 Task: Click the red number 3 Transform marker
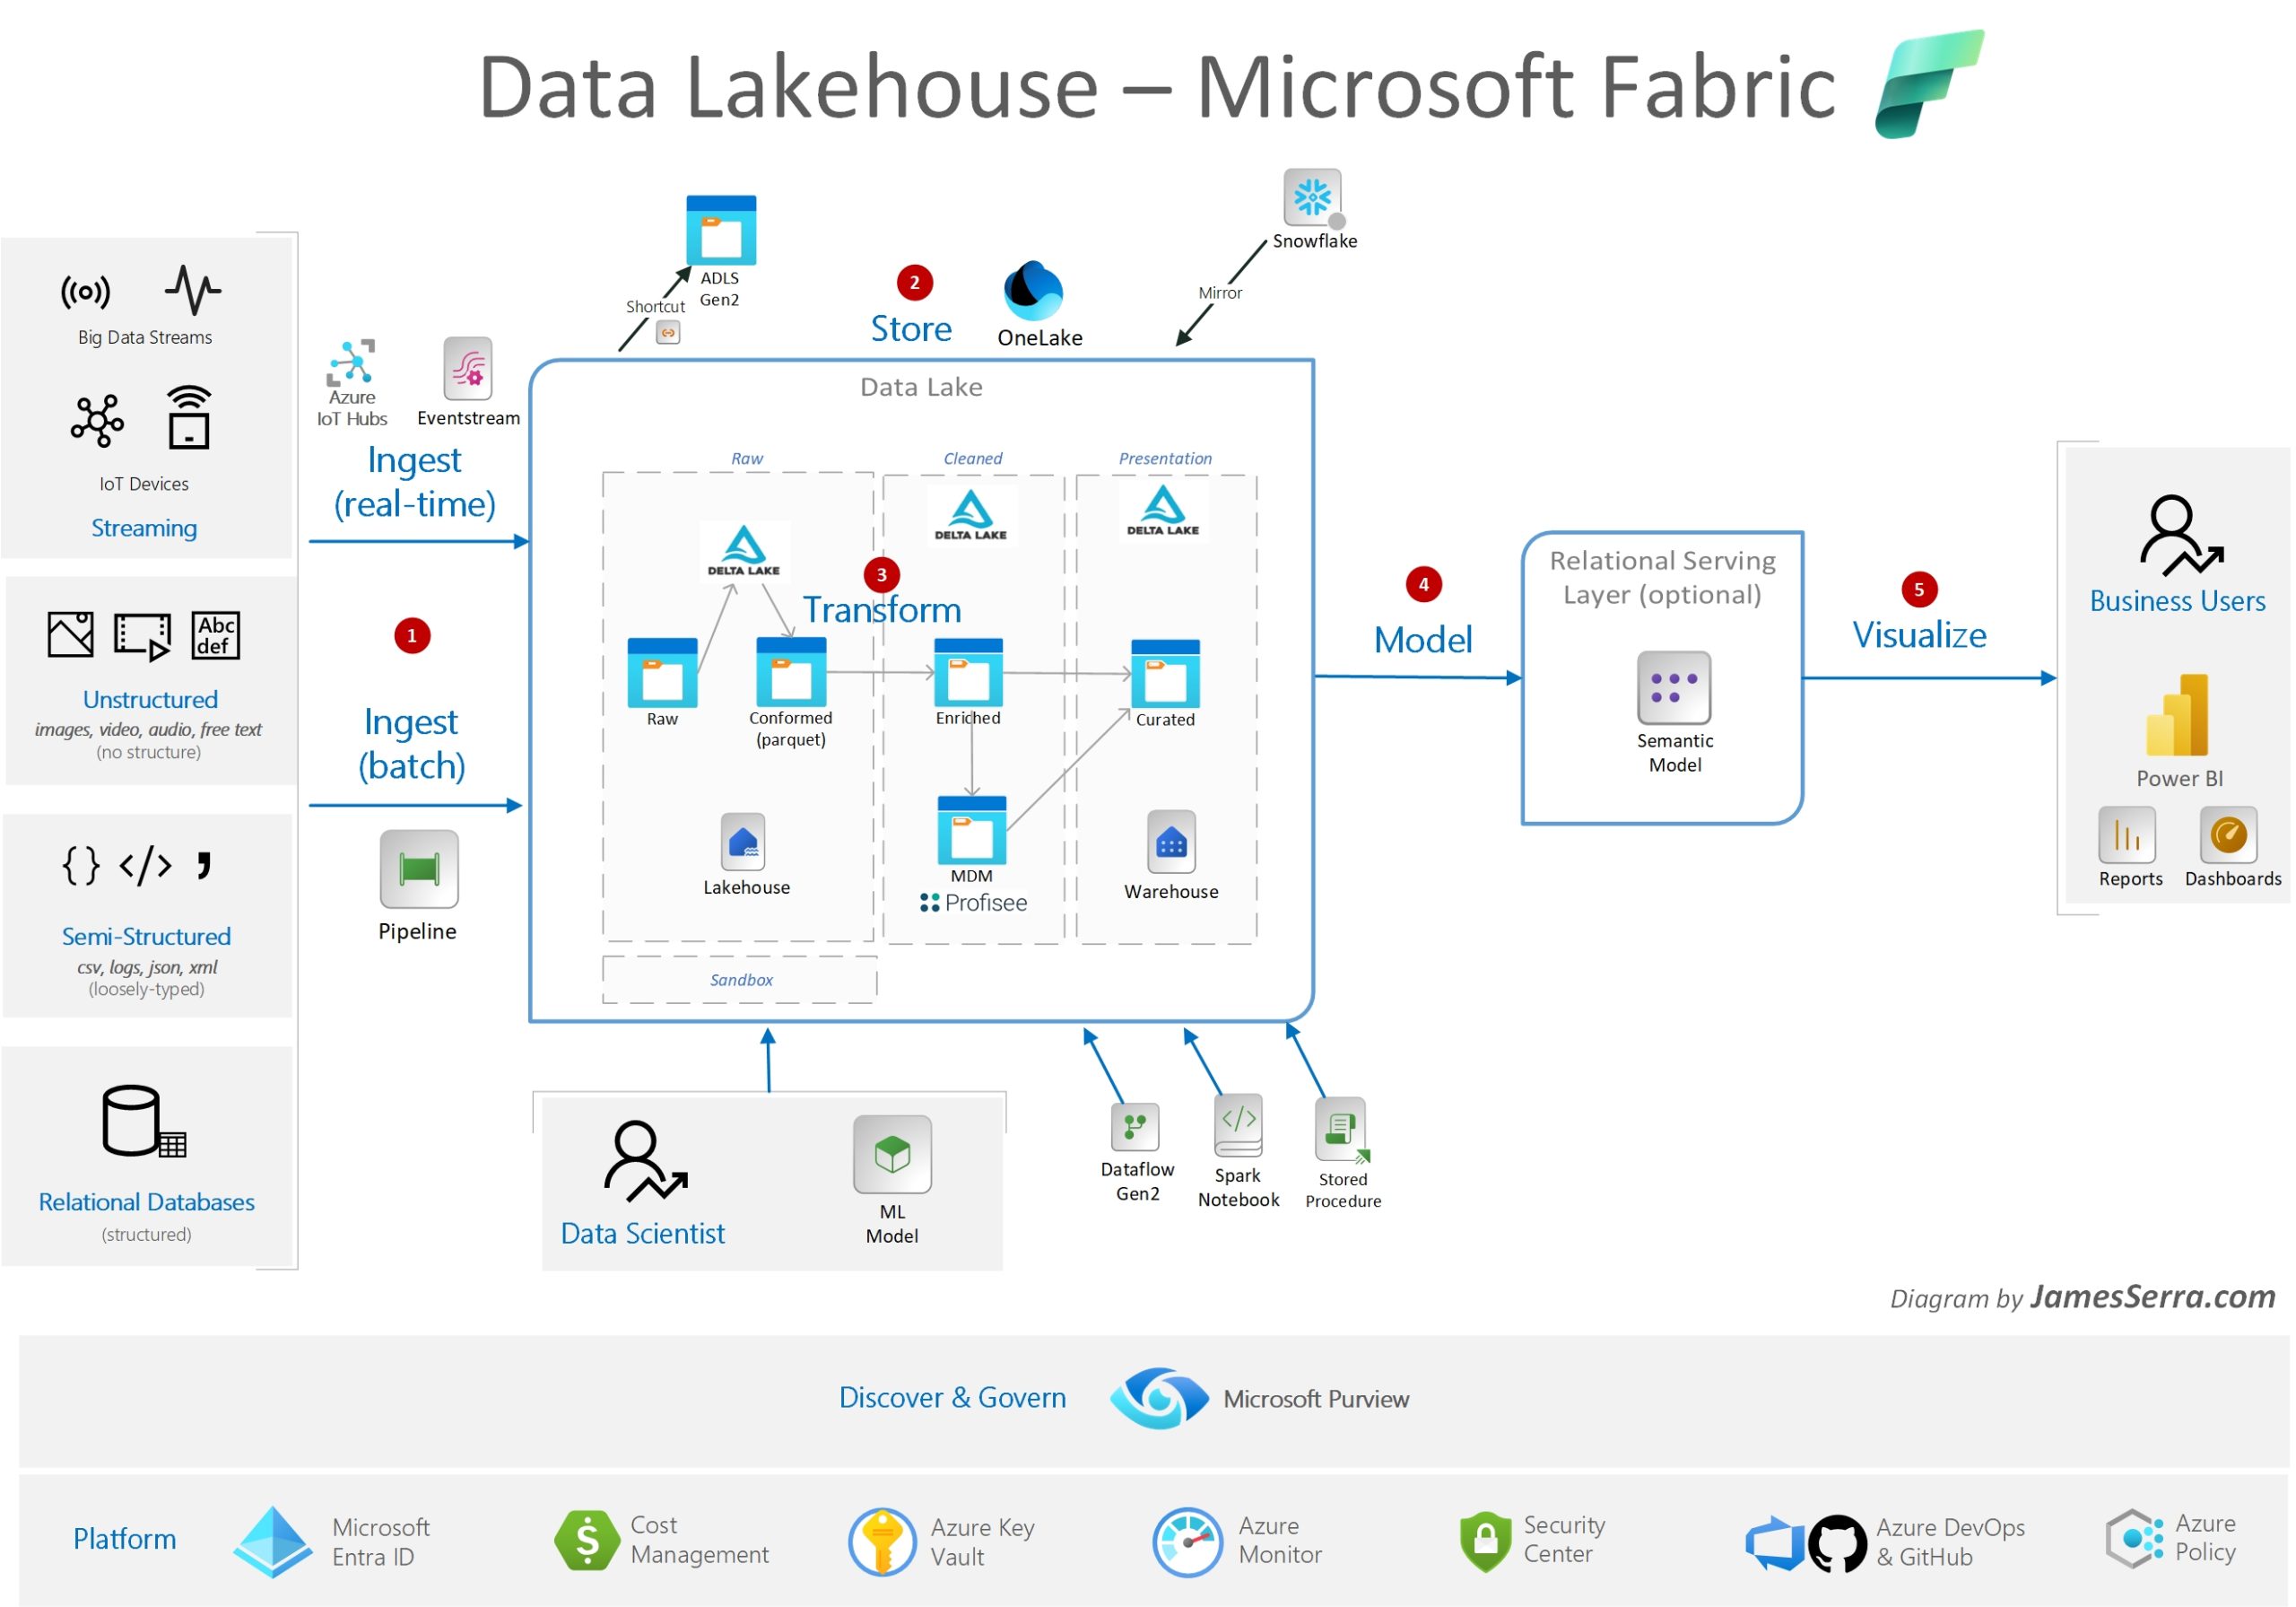coord(881,574)
